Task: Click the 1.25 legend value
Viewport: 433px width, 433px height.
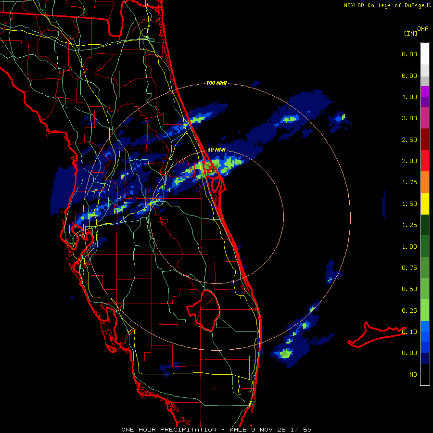Action: coord(409,225)
